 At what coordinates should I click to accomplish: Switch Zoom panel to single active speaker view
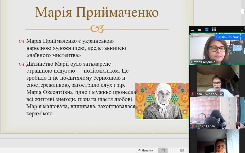(x=200, y=30)
